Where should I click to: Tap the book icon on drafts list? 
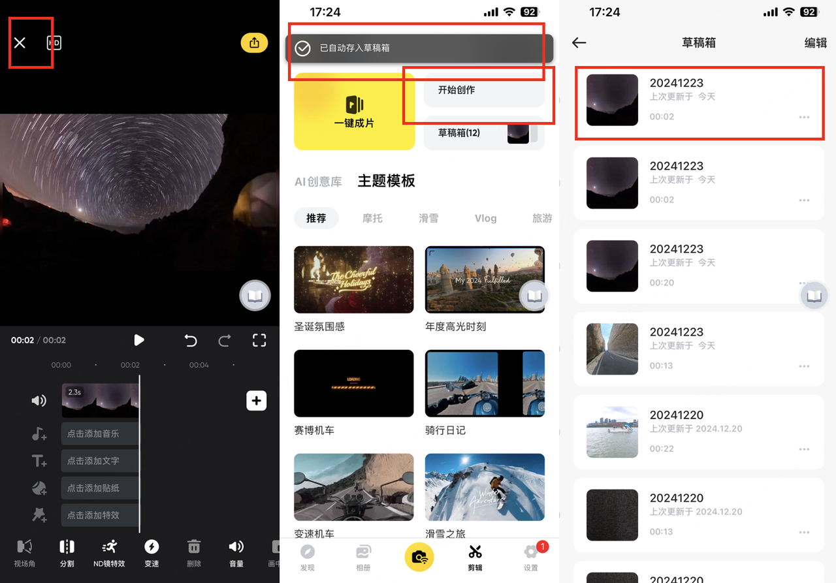point(814,296)
